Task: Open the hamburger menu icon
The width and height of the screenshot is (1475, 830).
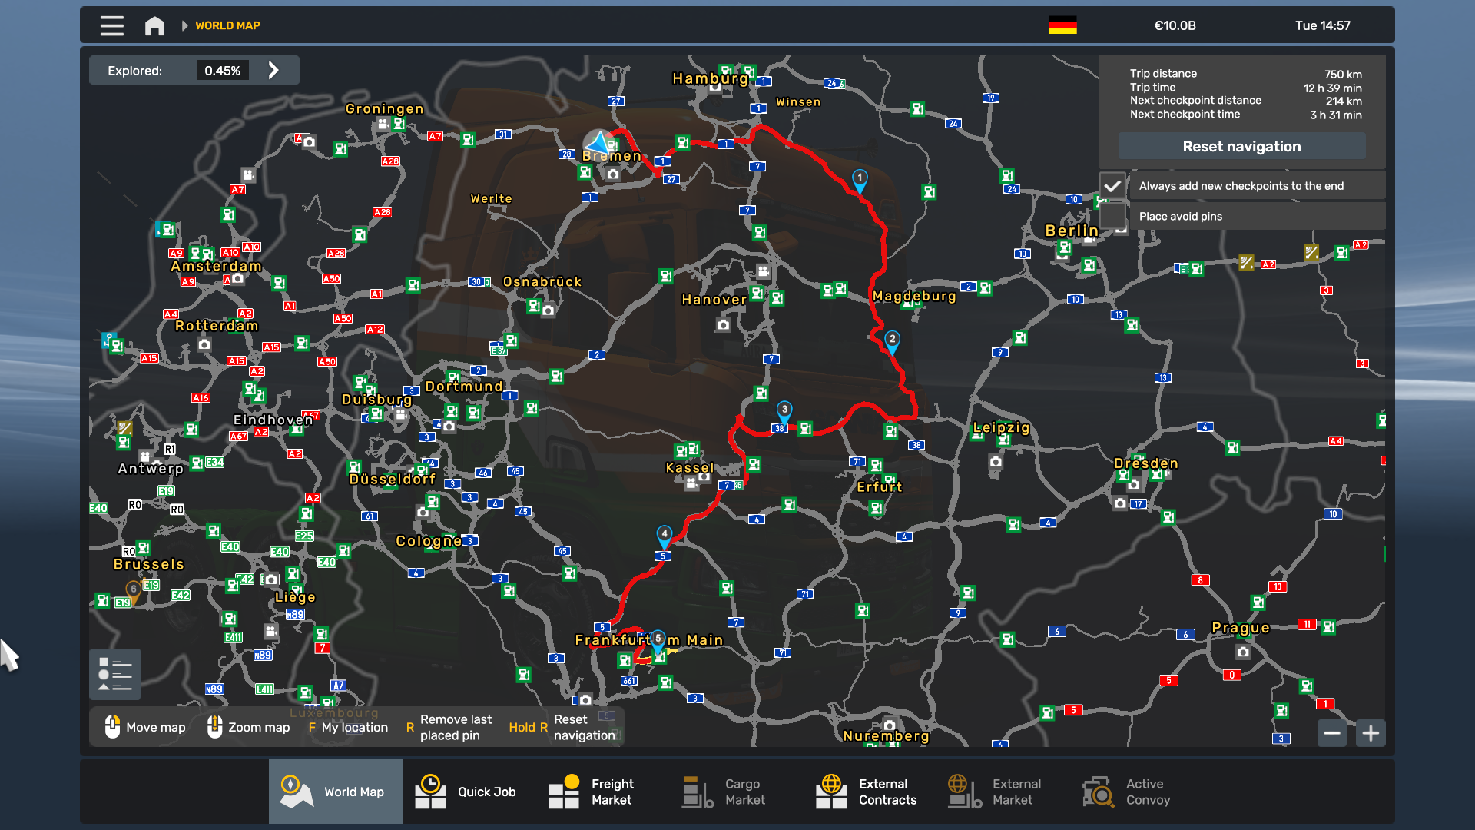Action: [111, 25]
